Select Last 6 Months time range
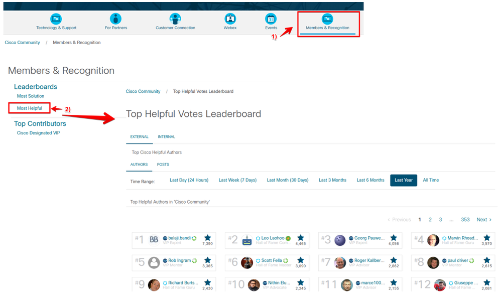The image size is (501, 307). pos(370,180)
